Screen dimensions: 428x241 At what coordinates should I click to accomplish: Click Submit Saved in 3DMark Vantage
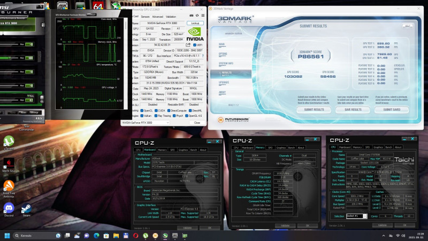[x=392, y=110]
